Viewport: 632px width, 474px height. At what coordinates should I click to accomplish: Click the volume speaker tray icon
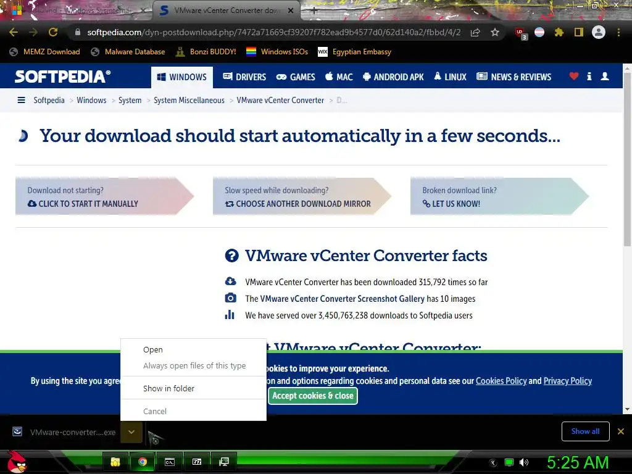(x=523, y=462)
